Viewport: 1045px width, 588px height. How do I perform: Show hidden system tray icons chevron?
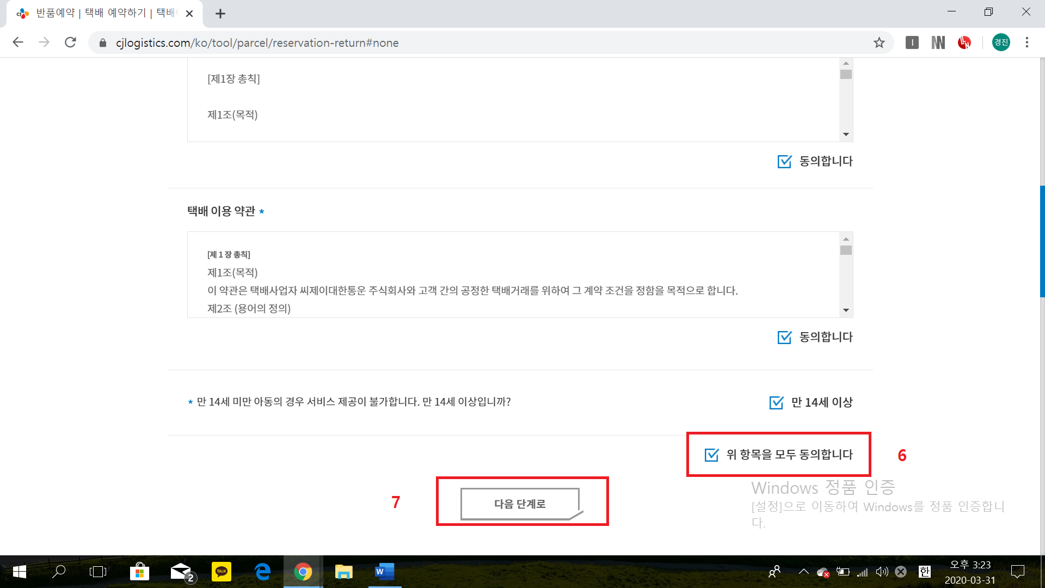803,572
